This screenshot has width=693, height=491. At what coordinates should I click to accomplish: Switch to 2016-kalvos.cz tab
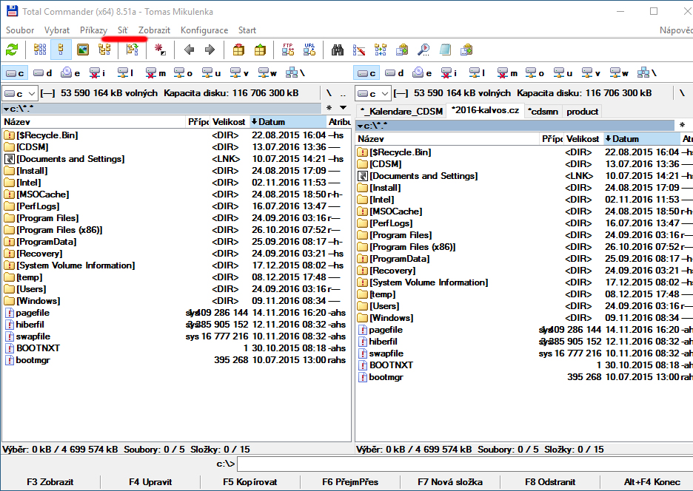pos(485,110)
